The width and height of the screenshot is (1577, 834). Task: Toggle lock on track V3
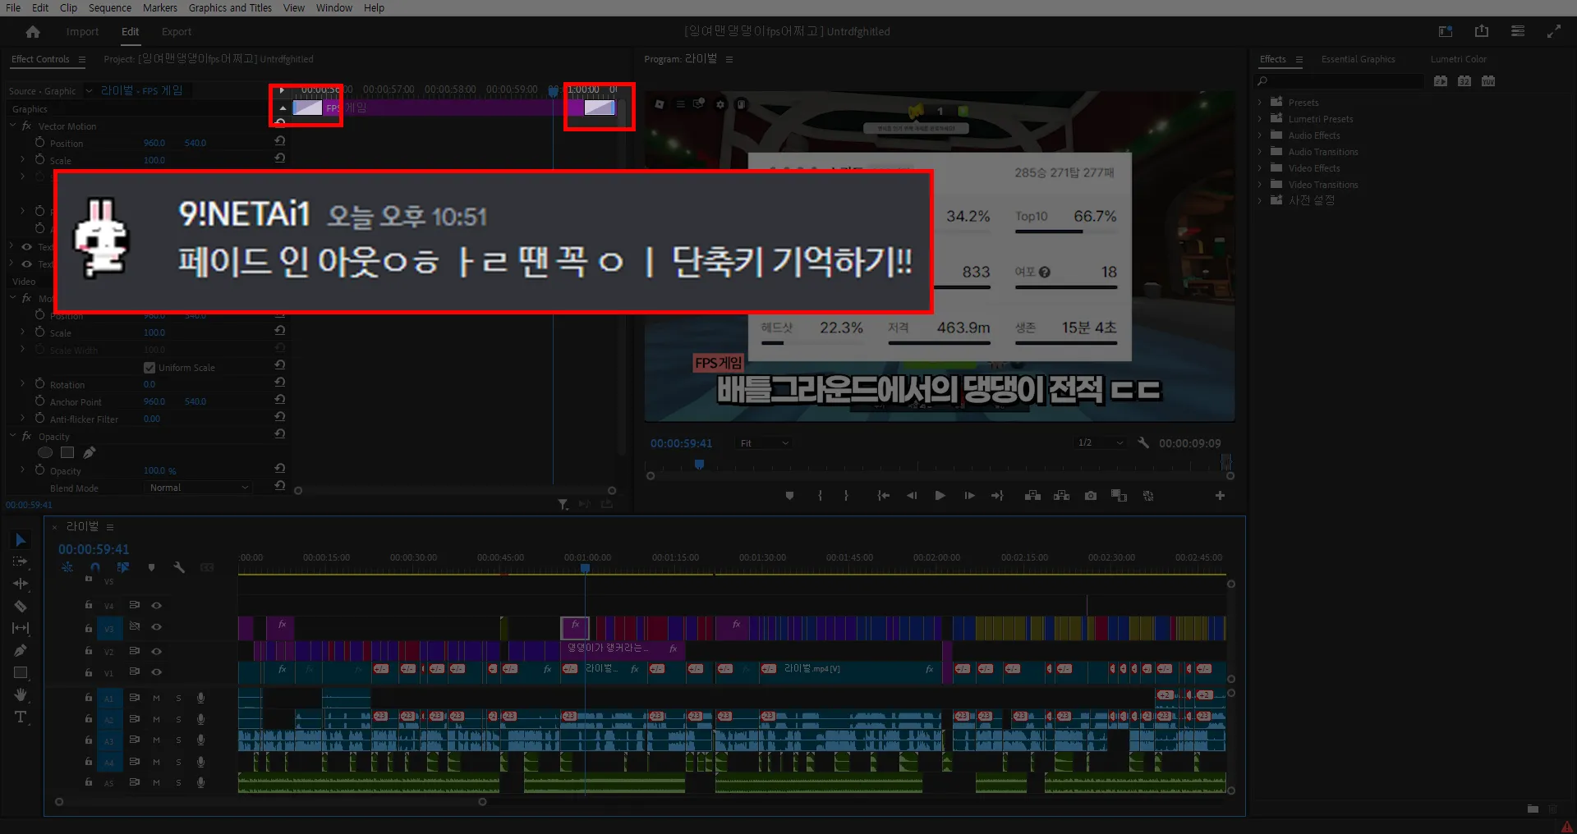pyautogui.click(x=89, y=627)
